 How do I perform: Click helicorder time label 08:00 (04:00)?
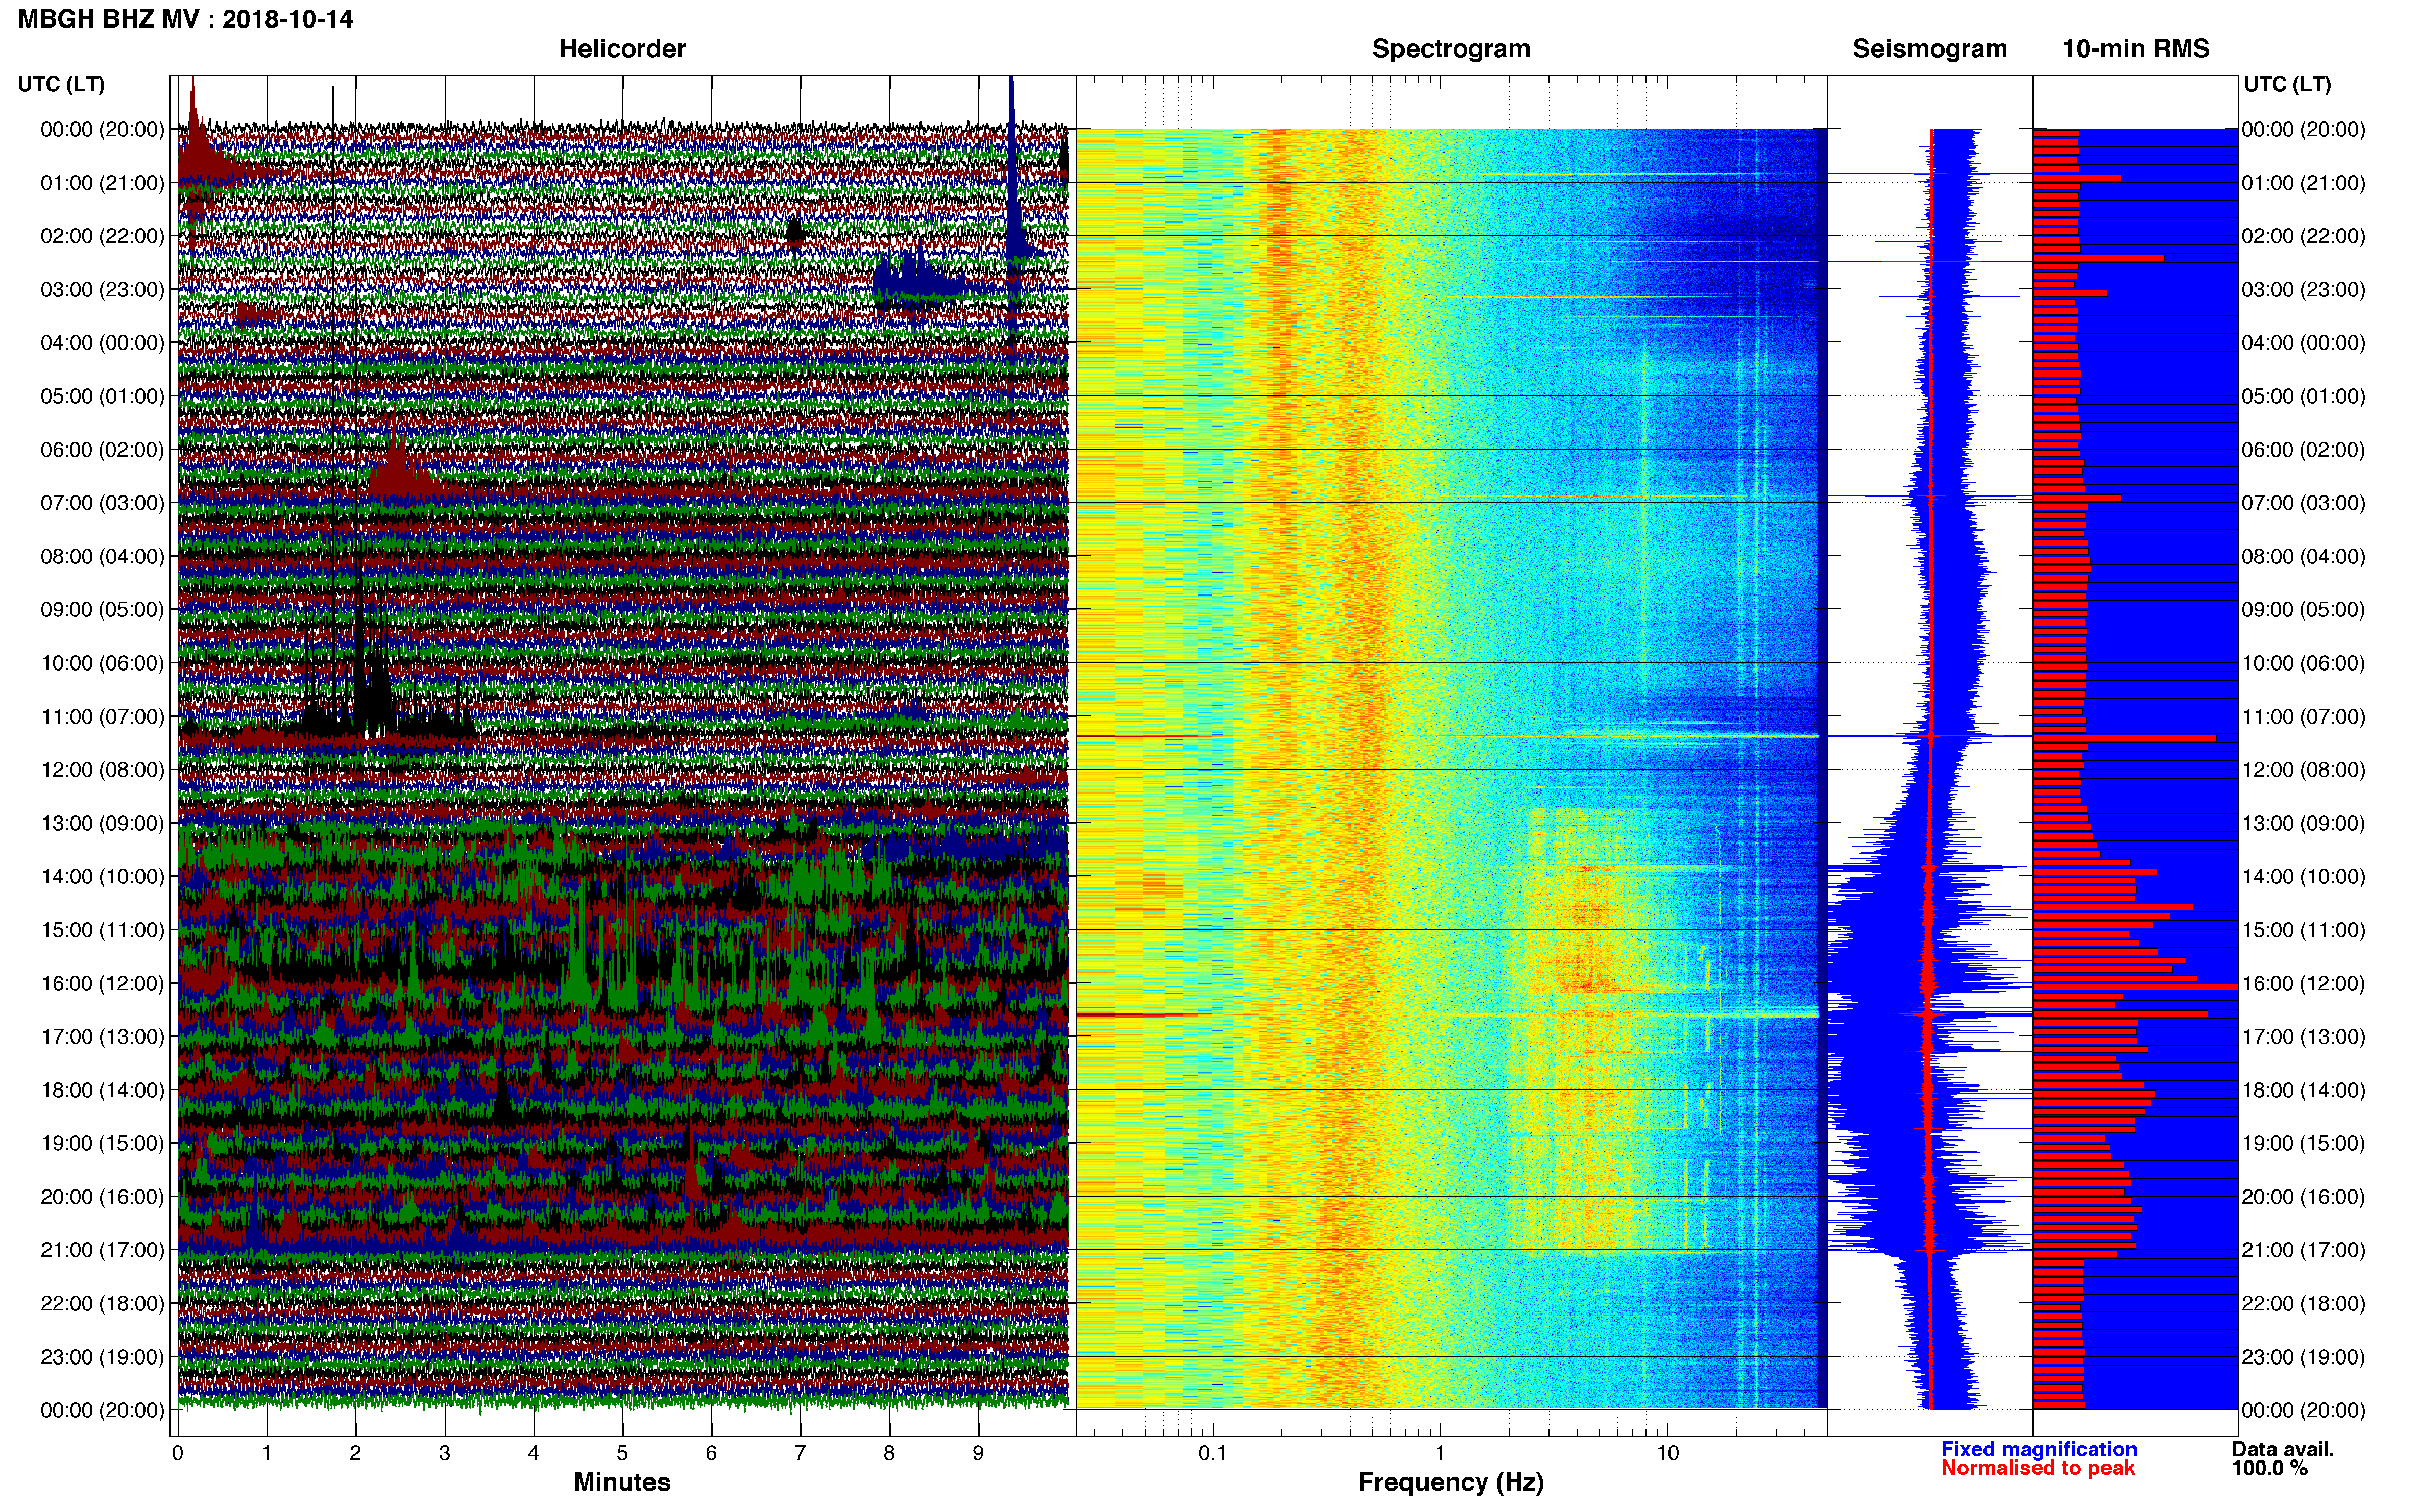[x=102, y=556]
